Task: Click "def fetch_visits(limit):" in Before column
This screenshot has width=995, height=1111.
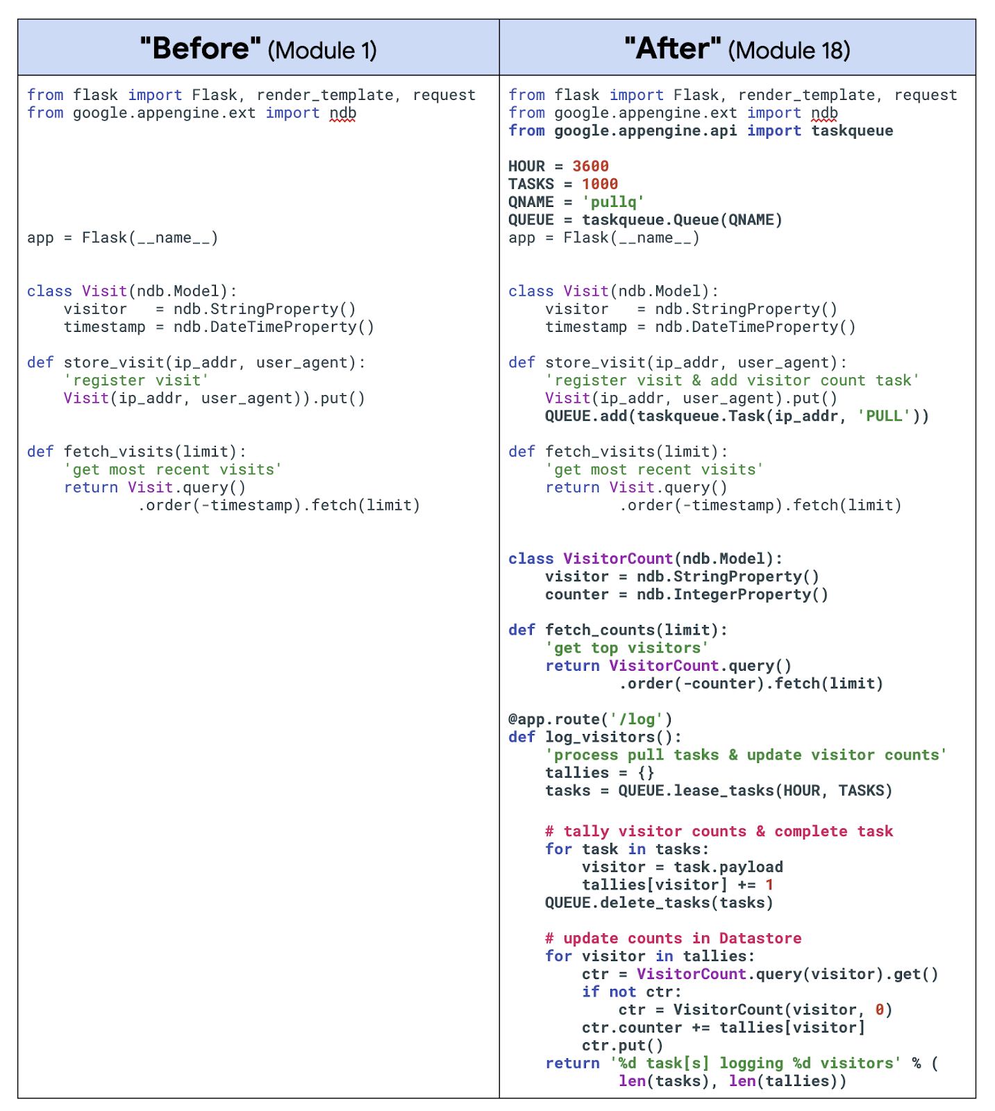Action: pyautogui.click(x=137, y=451)
